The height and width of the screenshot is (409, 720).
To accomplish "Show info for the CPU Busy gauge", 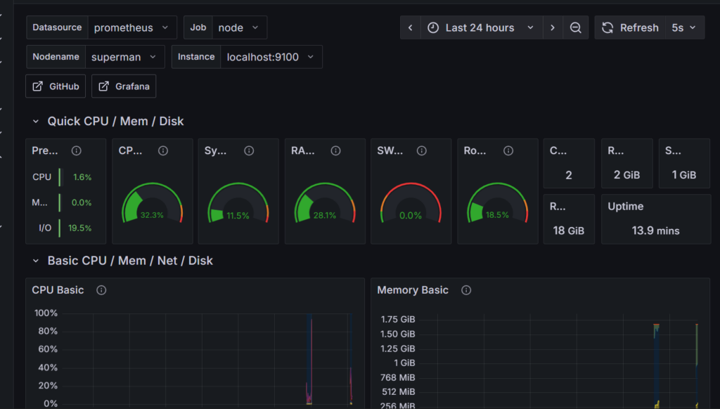I will tap(163, 150).
